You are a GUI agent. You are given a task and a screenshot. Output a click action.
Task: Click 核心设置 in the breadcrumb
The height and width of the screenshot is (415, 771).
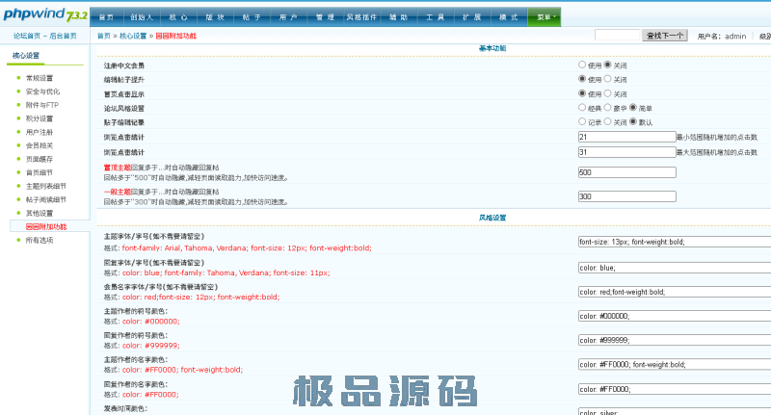[133, 36]
